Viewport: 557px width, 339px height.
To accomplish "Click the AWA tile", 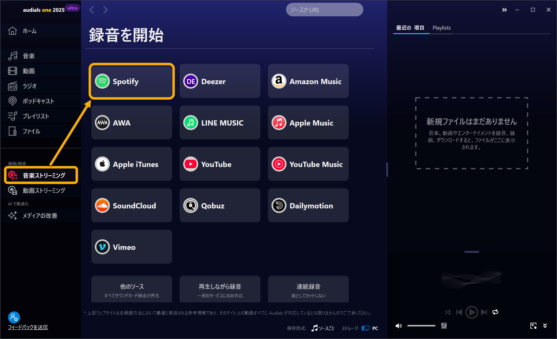I will [132, 123].
